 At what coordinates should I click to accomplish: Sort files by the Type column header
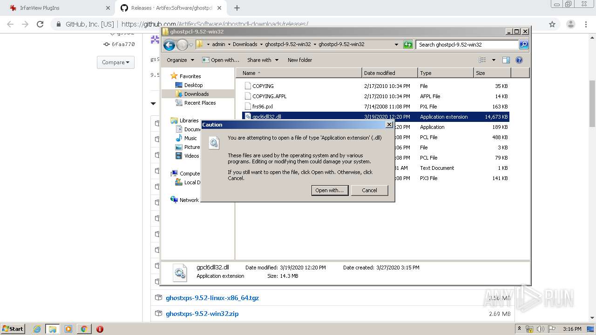pos(445,73)
